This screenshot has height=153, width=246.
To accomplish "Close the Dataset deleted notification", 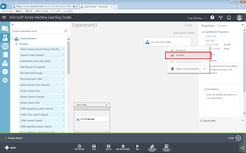I will tap(238, 138).
